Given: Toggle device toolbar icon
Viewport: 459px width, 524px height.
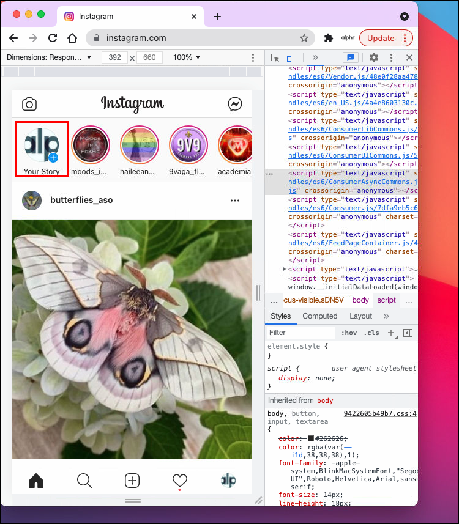Looking at the screenshot, I should coord(291,58).
